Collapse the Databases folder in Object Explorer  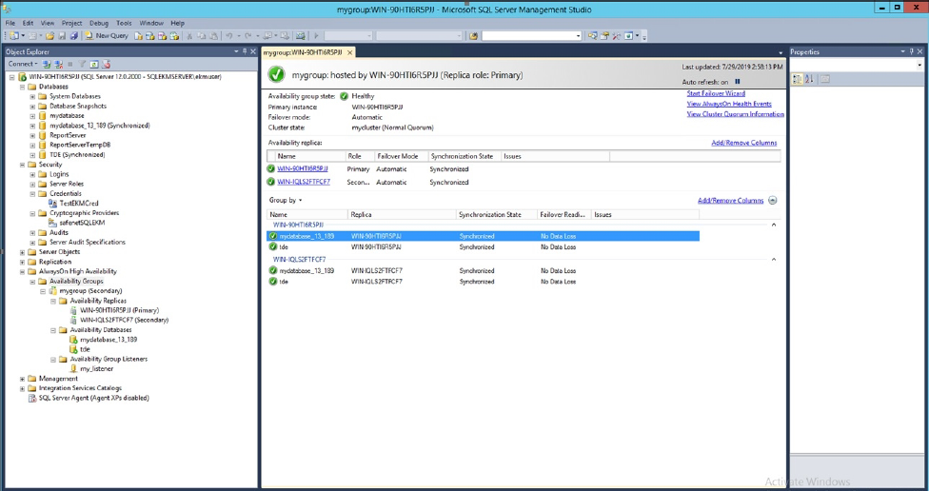[23, 87]
